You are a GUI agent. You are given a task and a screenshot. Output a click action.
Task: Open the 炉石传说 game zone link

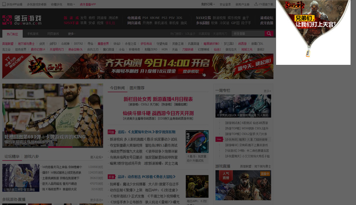click(146, 44)
